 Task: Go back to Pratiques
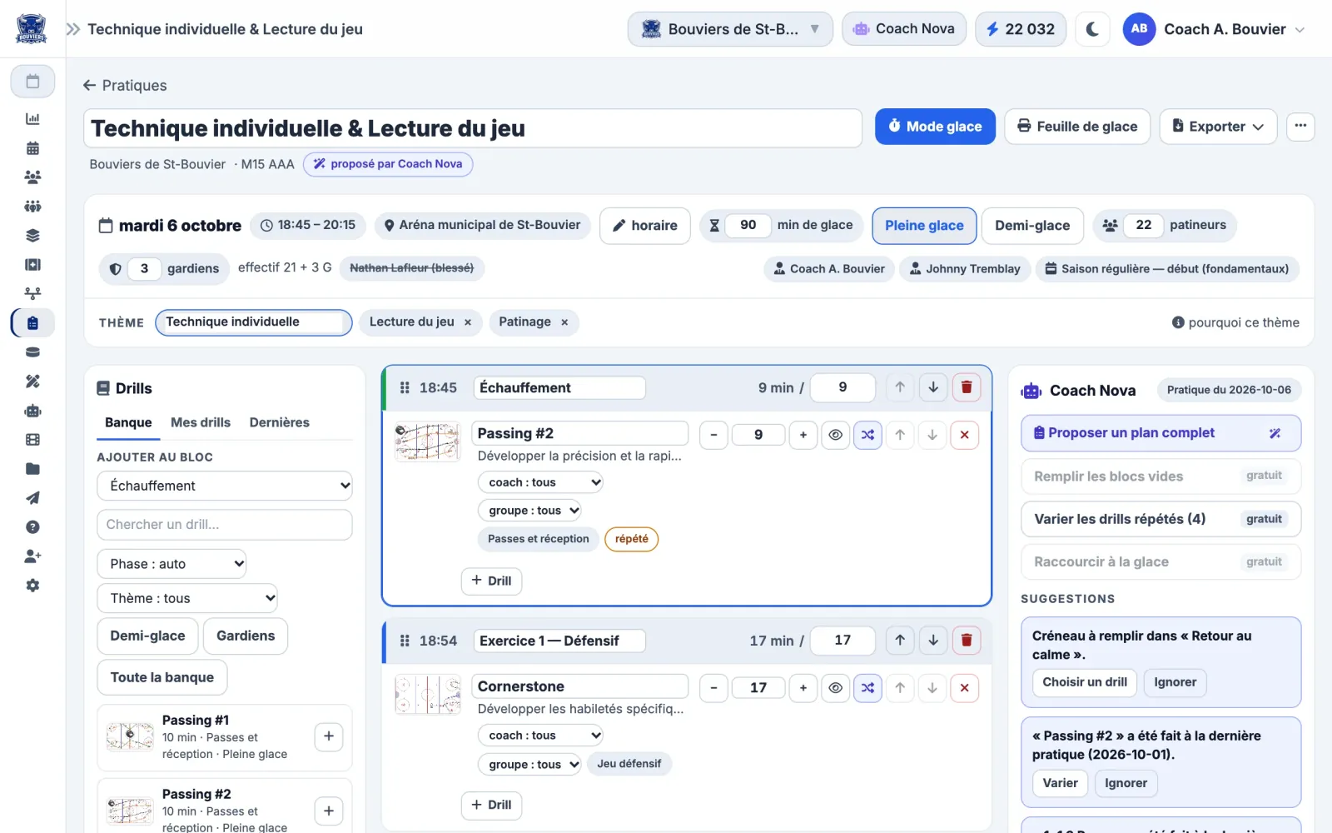(125, 85)
